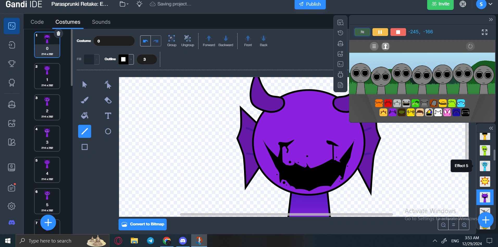The height and width of the screenshot is (247, 498).
Task: Collapse the sprite panel with the double chevron
Action: point(491,128)
